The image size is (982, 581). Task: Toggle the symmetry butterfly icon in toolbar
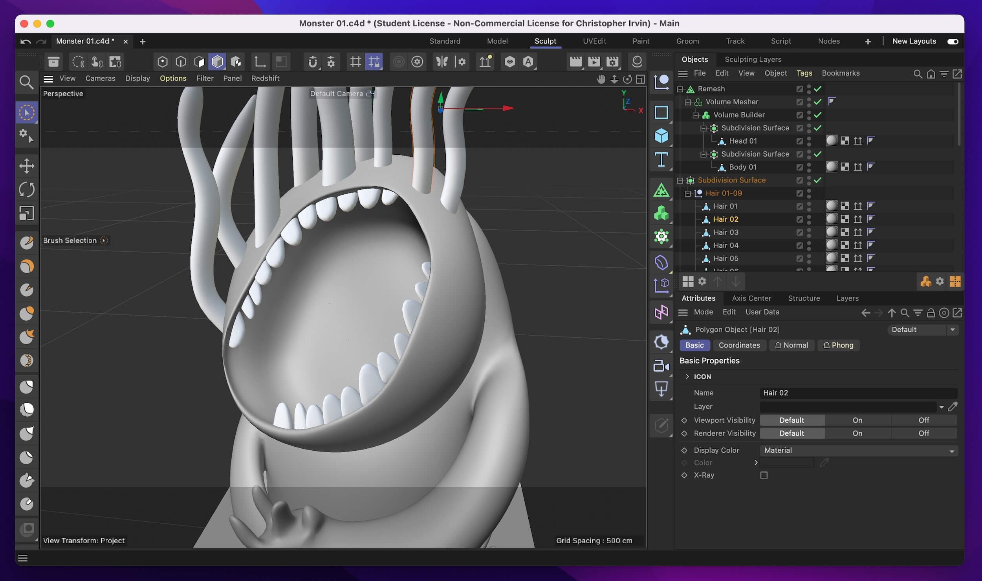pyautogui.click(x=442, y=62)
